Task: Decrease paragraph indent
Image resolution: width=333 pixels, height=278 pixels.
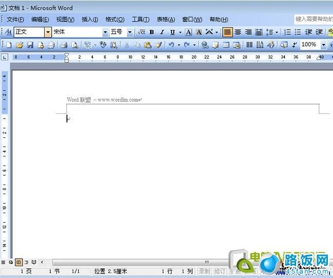Action: tap(308, 32)
